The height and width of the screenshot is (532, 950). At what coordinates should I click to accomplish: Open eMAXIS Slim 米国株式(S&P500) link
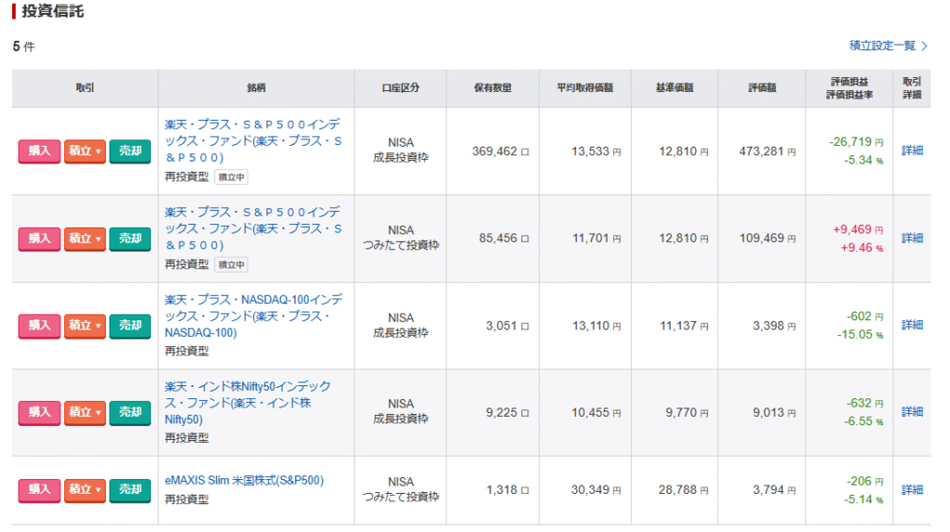[x=244, y=480]
